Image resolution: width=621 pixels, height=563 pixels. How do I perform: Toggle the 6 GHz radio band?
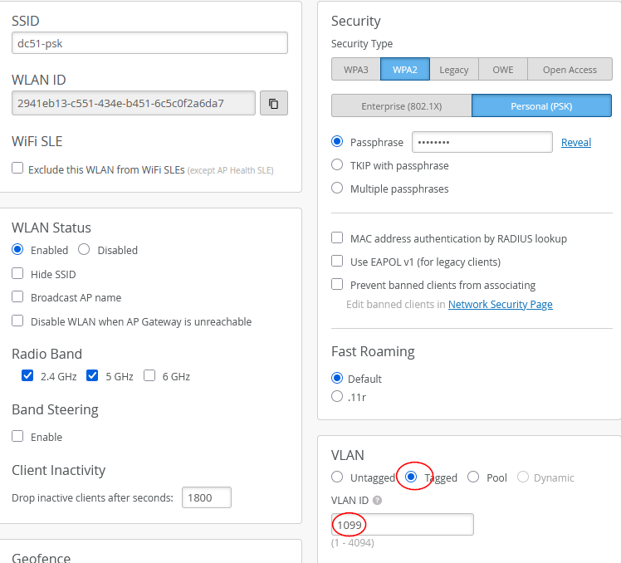click(149, 375)
